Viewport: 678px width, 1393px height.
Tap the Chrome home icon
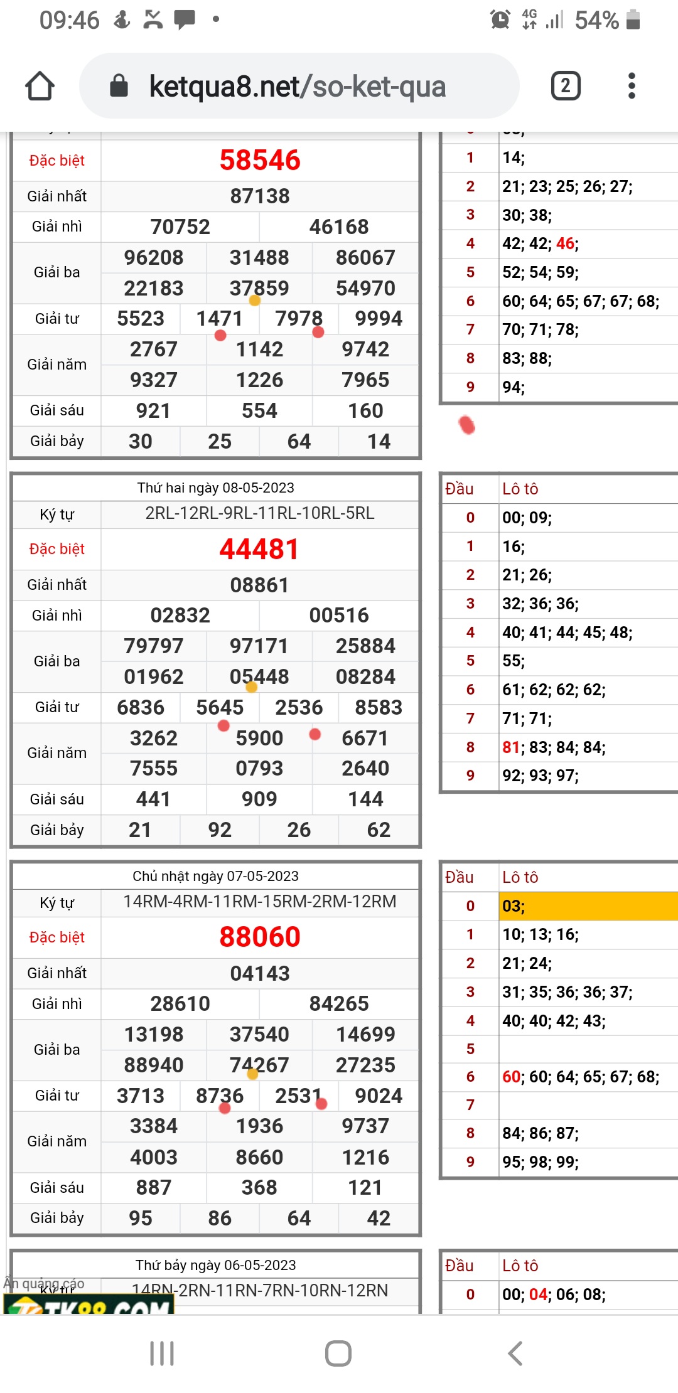[x=40, y=86]
